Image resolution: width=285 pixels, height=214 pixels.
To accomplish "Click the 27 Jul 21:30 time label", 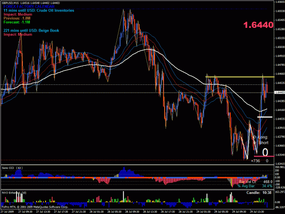I will [x=79, y=212].
